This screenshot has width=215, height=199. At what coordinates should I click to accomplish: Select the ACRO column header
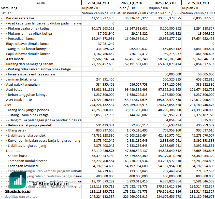[41, 3]
